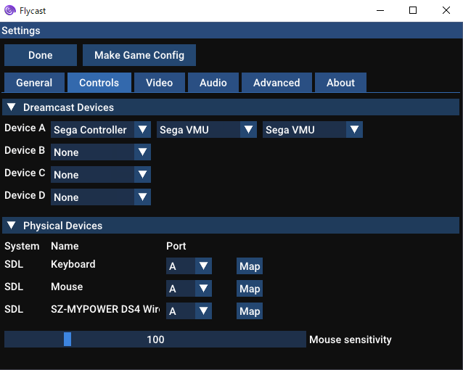Screen dimensions: 463x370
Task: Open Map for the DS4 controller
Action: [x=250, y=311]
